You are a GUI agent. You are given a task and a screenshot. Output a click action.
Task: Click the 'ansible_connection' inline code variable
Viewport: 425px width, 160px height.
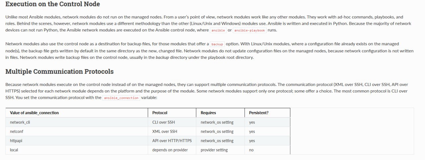(121, 98)
